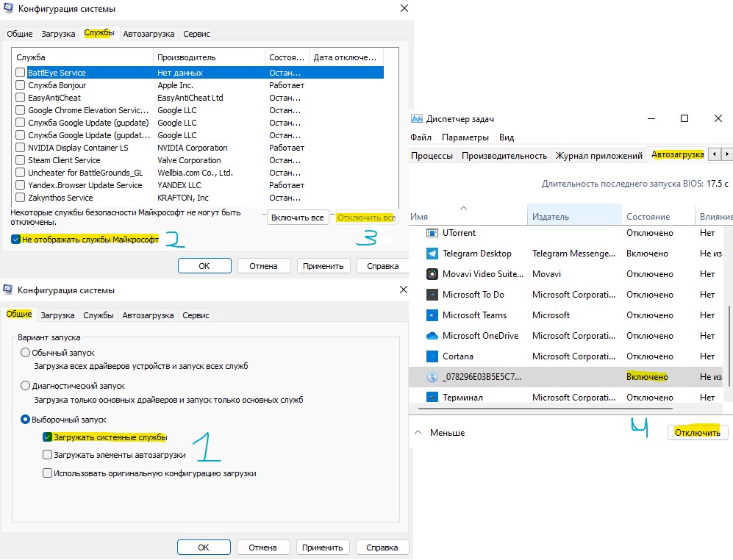The image size is (733, 560).
Task: Click the Отключить все button
Action: click(x=366, y=218)
